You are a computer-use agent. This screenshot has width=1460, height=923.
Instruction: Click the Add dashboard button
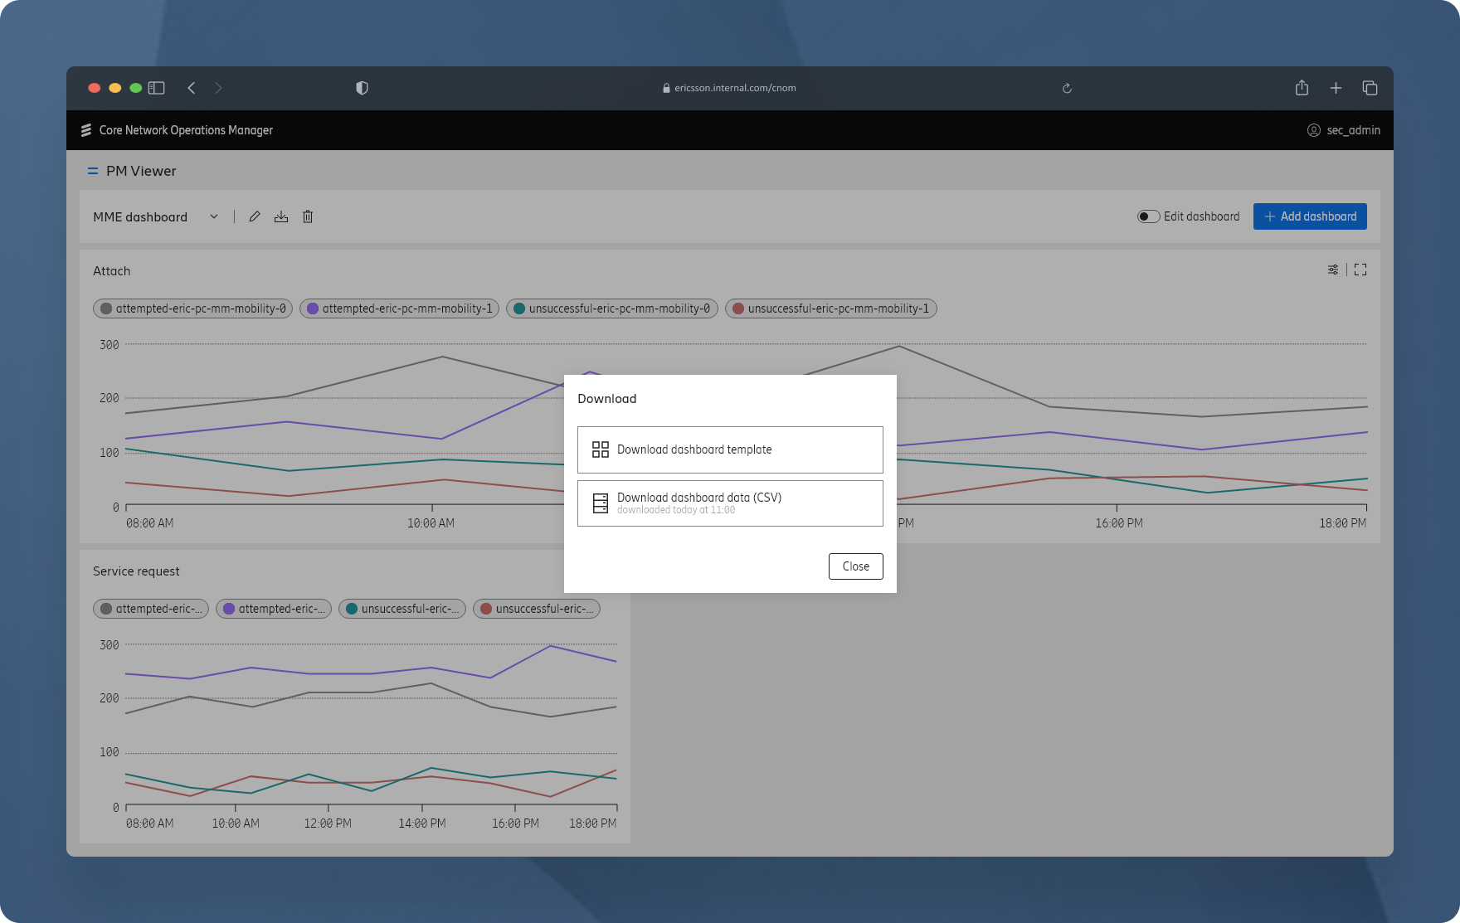1310,216
